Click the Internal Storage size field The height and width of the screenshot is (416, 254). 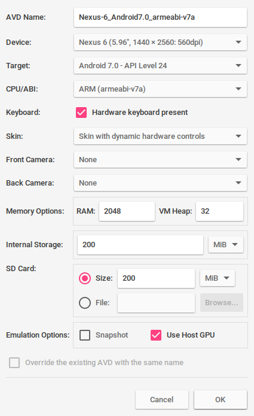tap(140, 245)
